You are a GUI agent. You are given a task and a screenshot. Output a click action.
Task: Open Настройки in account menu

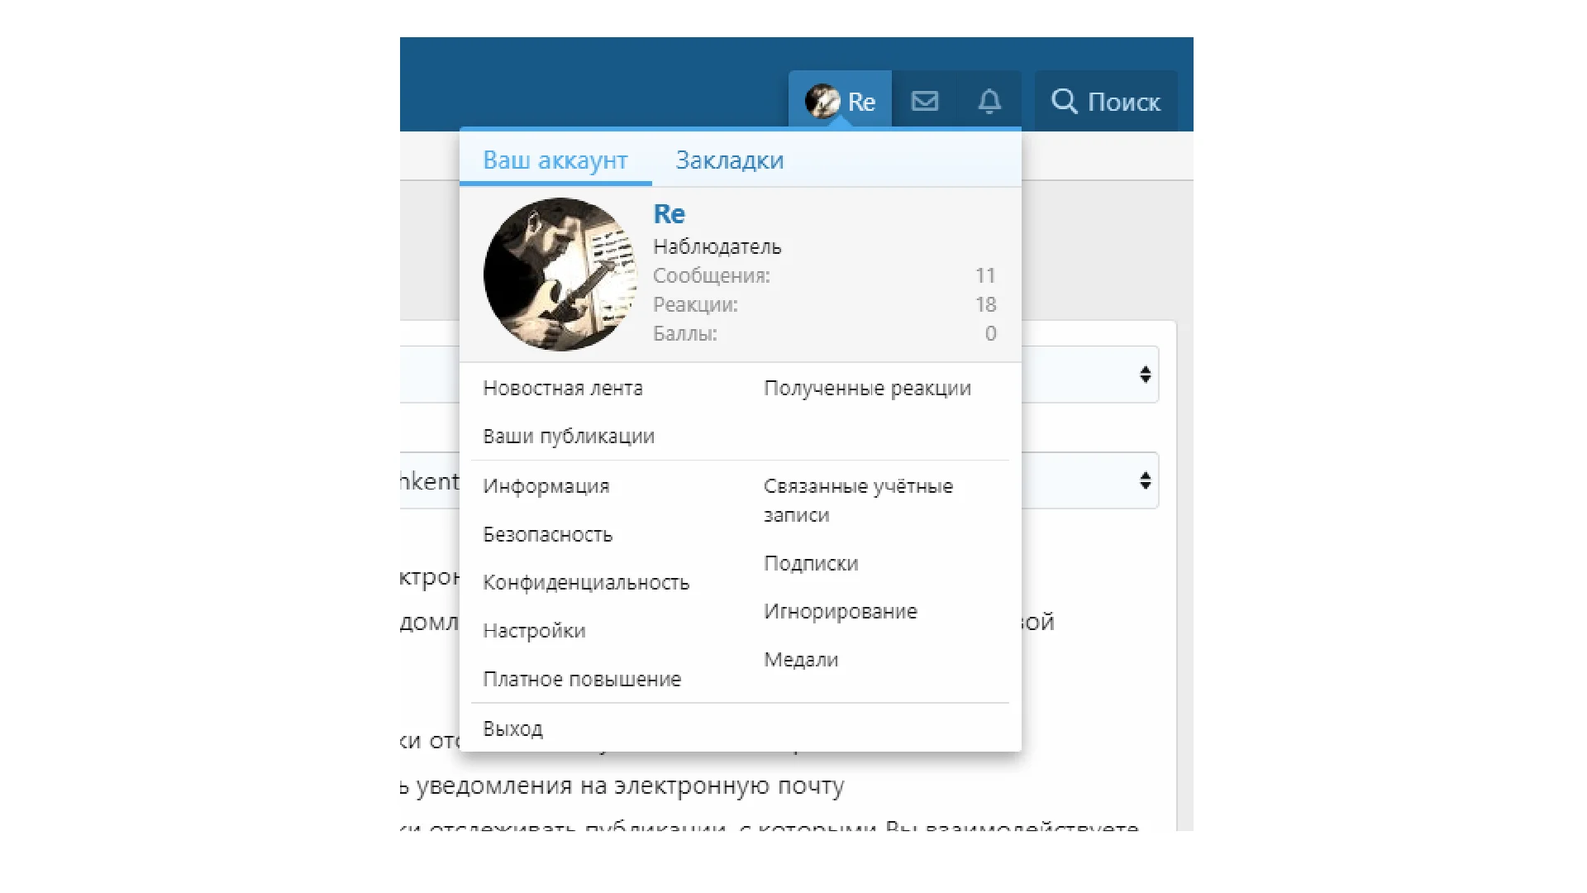534,631
